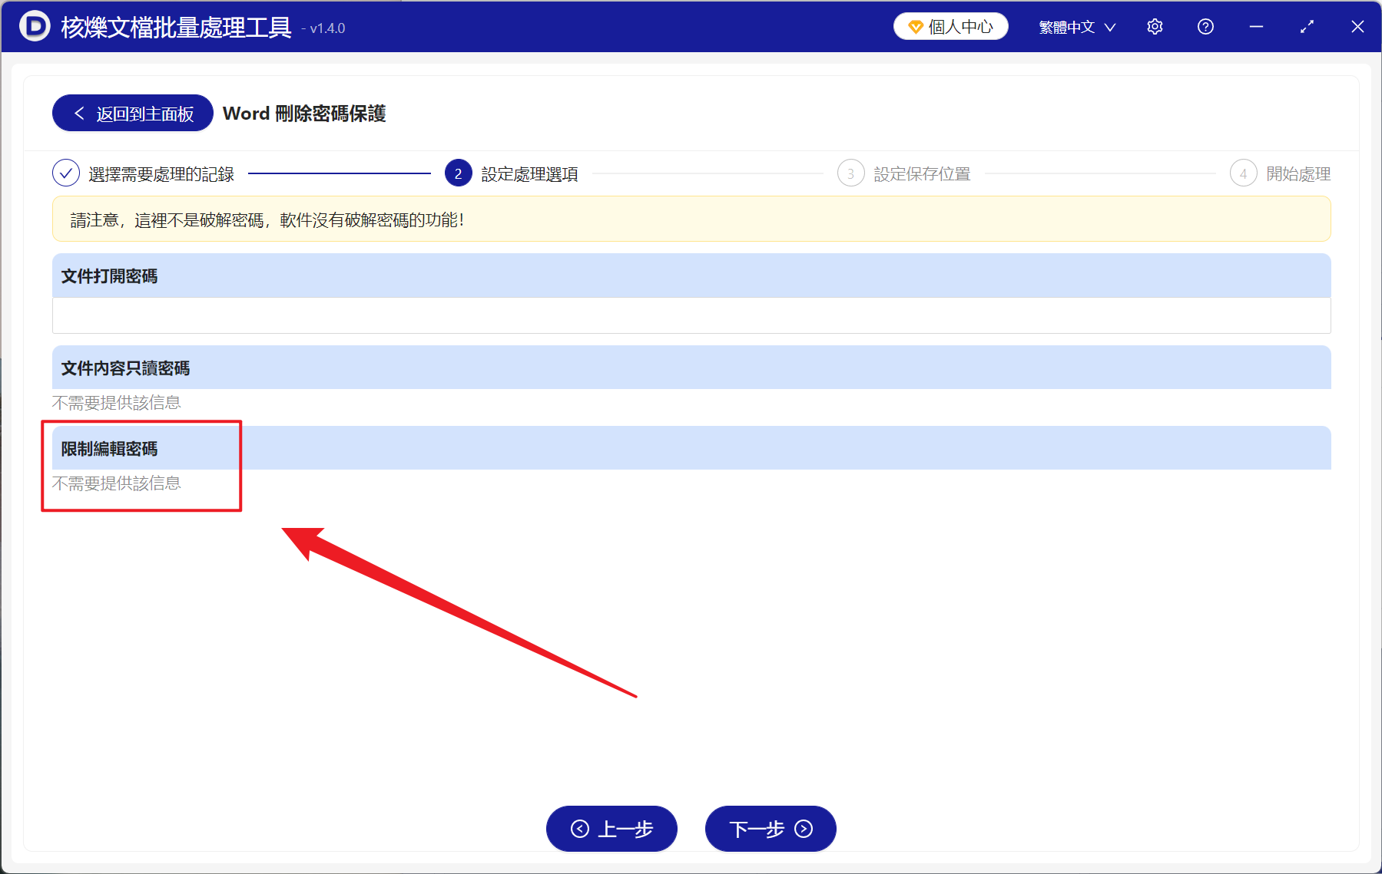Click the 核爍文檔批量處理工具 app title

[x=176, y=27]
